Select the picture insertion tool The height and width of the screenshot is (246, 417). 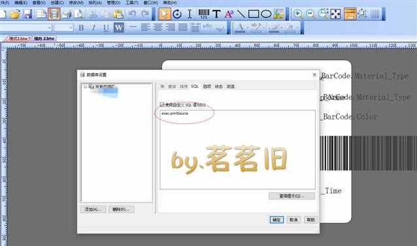pos(278,14)
